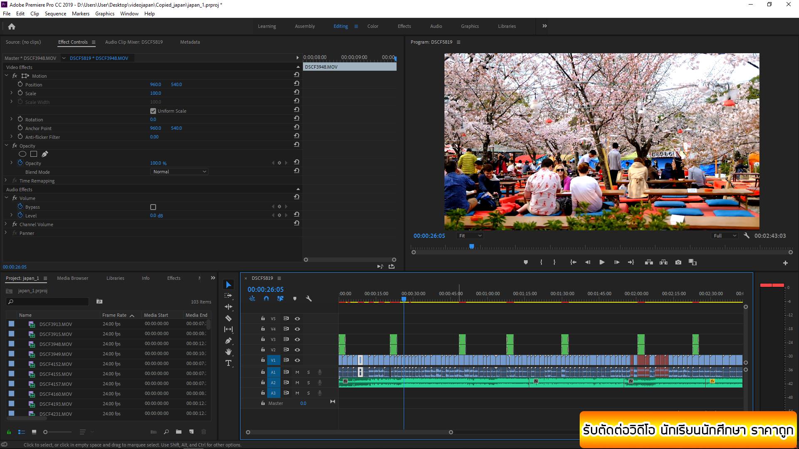Open timeline display settings wrench

(x=309, y=299)
